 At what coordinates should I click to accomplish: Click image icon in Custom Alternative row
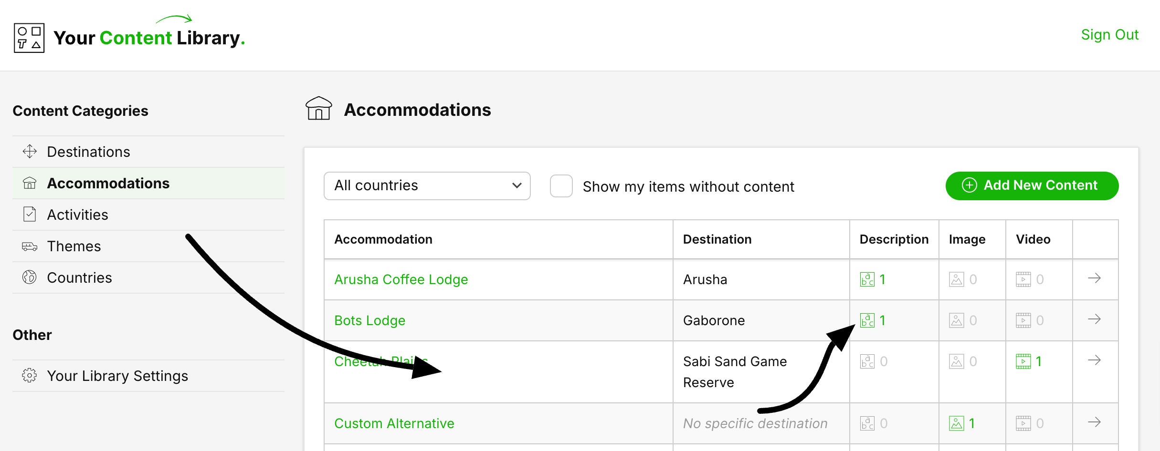coord(956,423)
